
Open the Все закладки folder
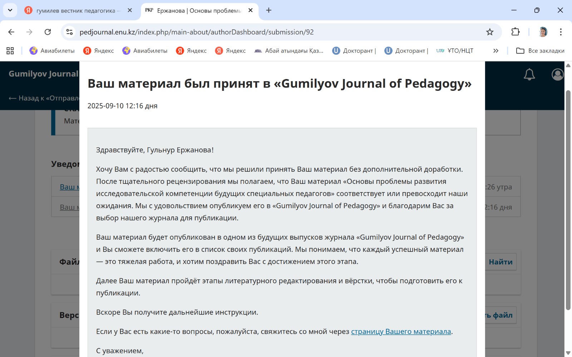point(540,51)
